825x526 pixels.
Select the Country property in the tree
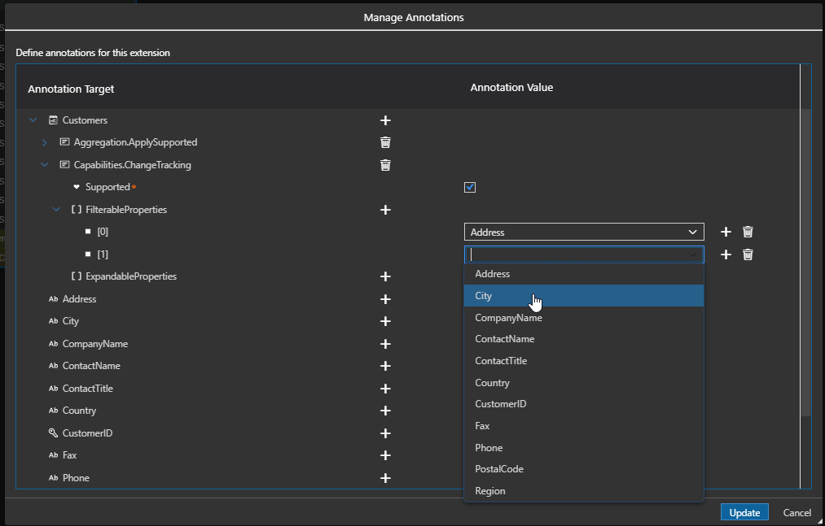[x=79, y=411]
